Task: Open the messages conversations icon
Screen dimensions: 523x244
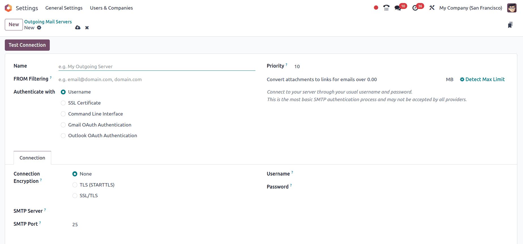Action: point(398,8)
